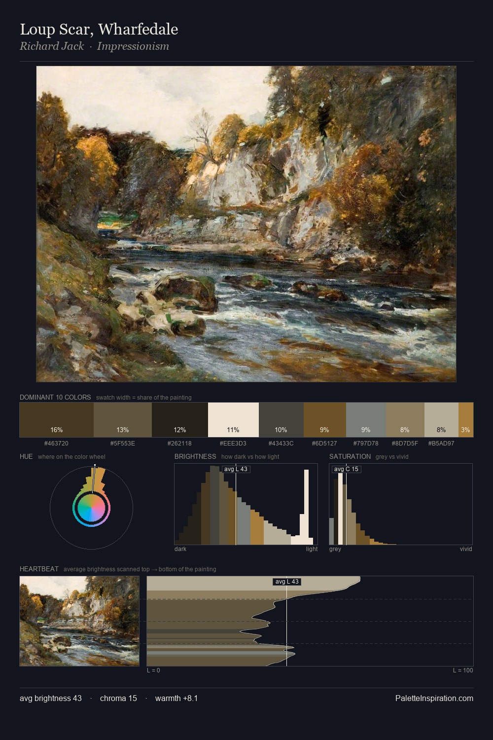This screenshot has width=493, height=740.
Task: Choose the #797D78 grey-green swatch
Action: 366,420
